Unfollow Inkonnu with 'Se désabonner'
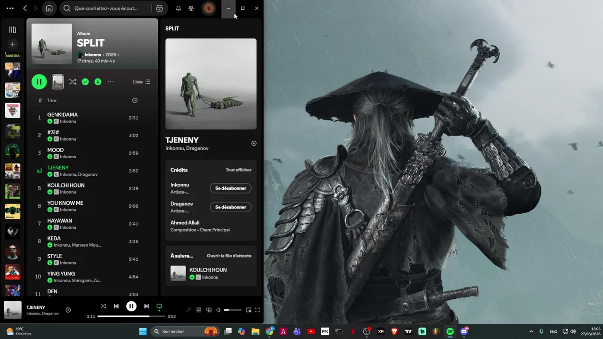 pos(231,188)
